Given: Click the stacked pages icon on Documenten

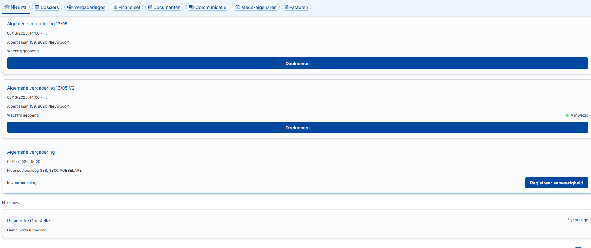Looking at the screenshot, I should point(150,7).
